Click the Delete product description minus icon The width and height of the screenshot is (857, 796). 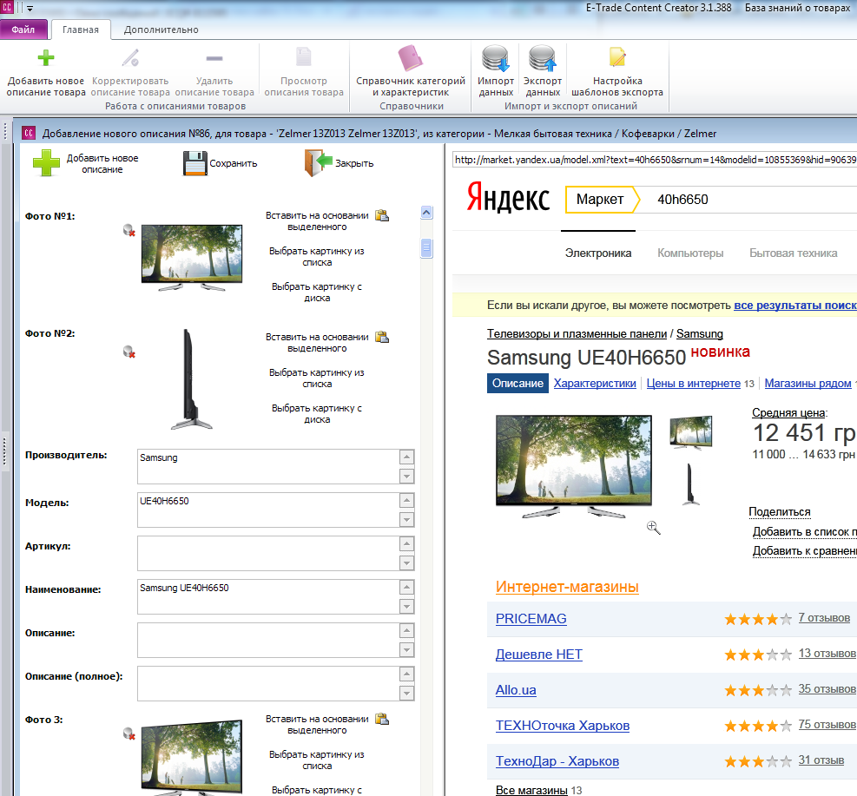tap(214, 58)
